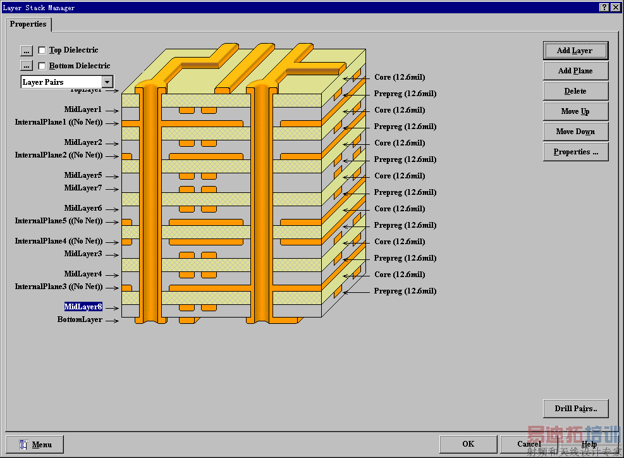Select the MidLayer7 label
624x458 pixels.
(x=83, y=188)
